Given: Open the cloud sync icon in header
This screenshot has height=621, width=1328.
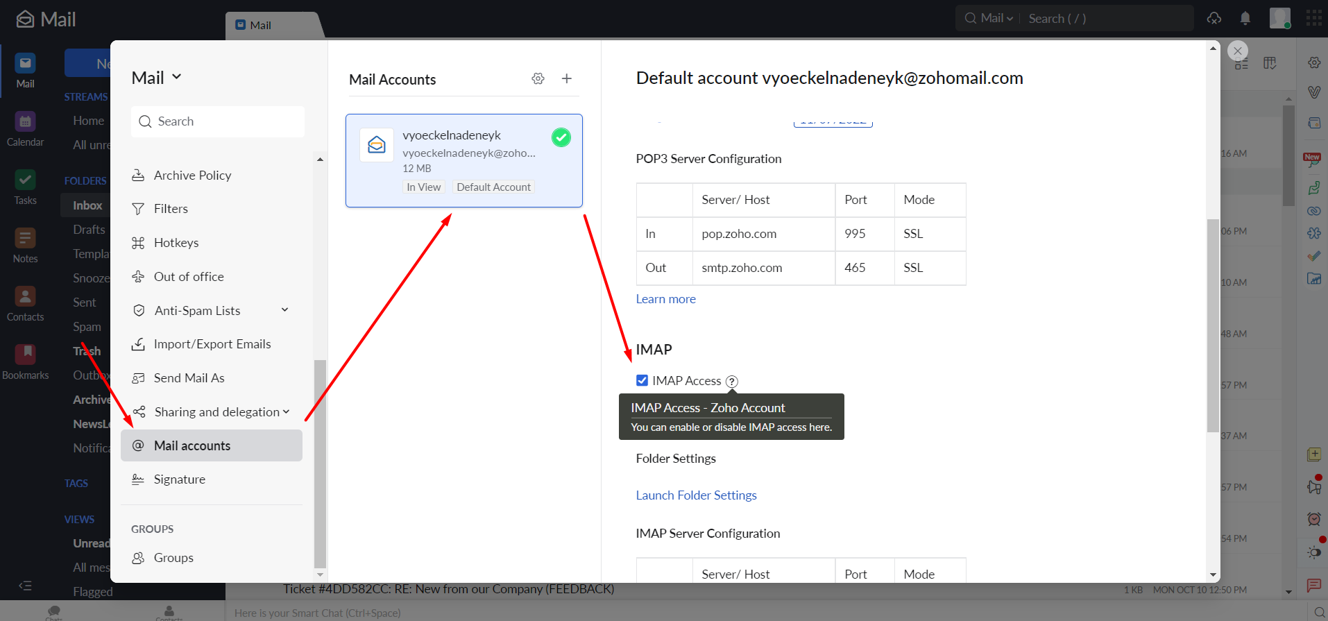Looking at the screenshot, I should pyautogui.click(x=1214, y=19).
